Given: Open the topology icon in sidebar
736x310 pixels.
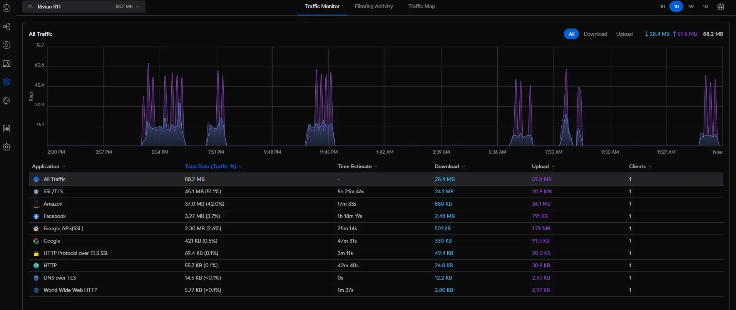Looking at the screenshot, I should (7, 27).
